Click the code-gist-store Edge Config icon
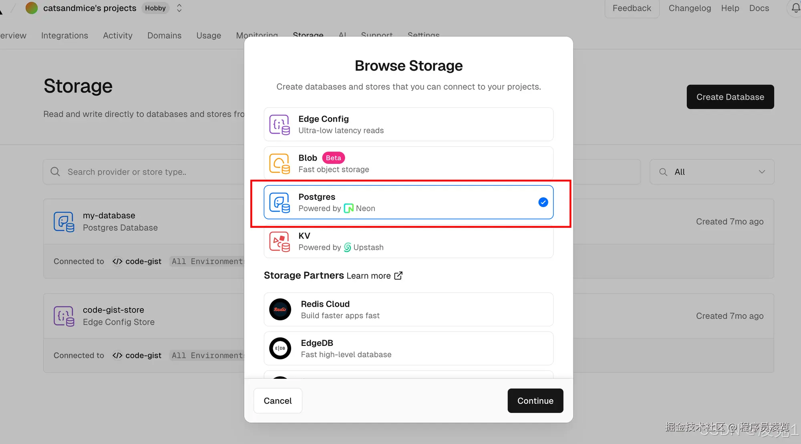 coord(64,316)
